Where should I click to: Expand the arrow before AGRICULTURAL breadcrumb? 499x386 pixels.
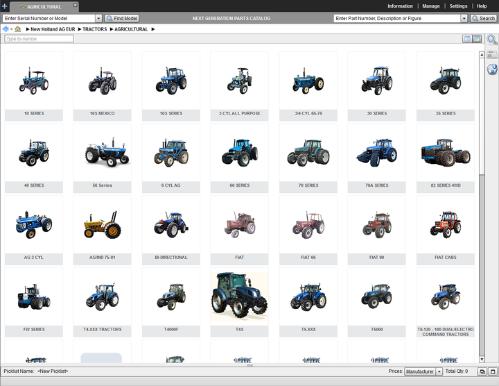[x=112, y=29]
